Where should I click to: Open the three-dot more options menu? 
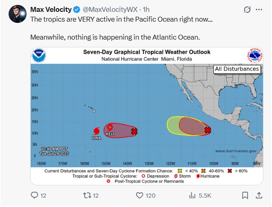click(x=259, y=9)
